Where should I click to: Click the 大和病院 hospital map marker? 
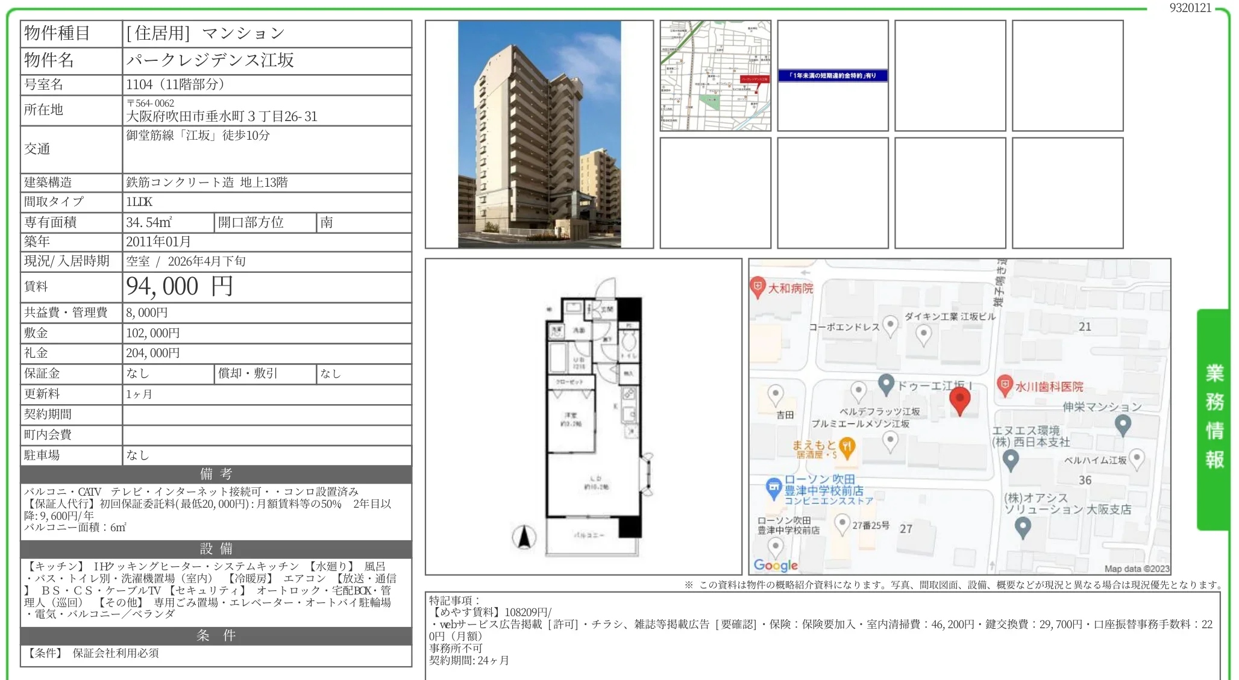(757, 287)
